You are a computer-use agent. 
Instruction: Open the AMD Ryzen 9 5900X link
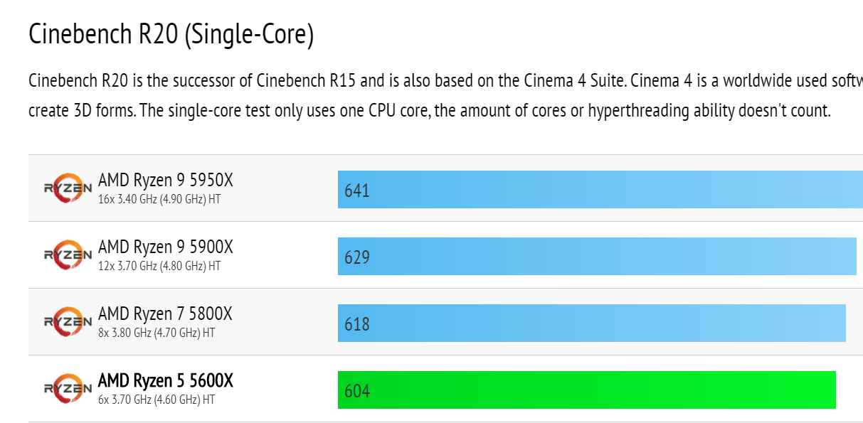(x=165, y=247)
